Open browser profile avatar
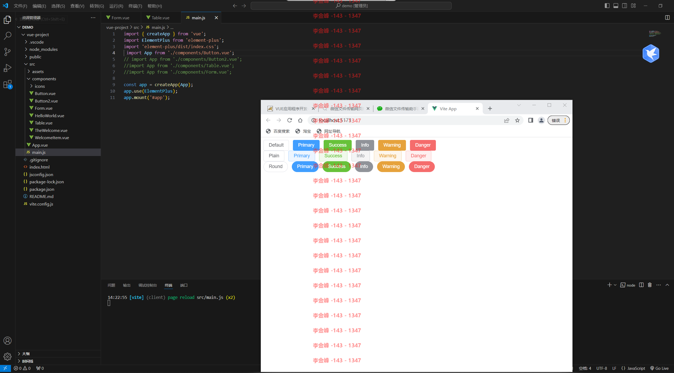Viewport: 674px width, 373px height. [541, 120]
